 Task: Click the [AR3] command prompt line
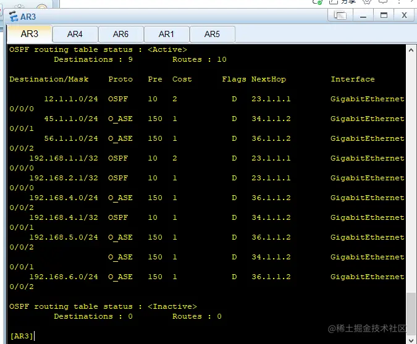(22, 336)
